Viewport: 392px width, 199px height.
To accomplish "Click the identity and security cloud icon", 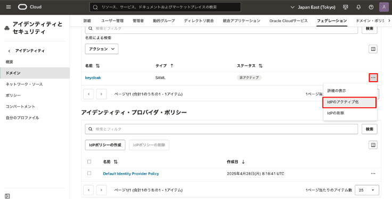I will (7, 28).
